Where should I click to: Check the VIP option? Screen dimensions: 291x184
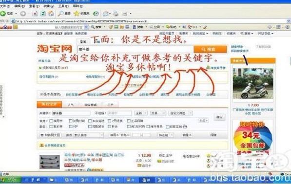coord(71,127)
